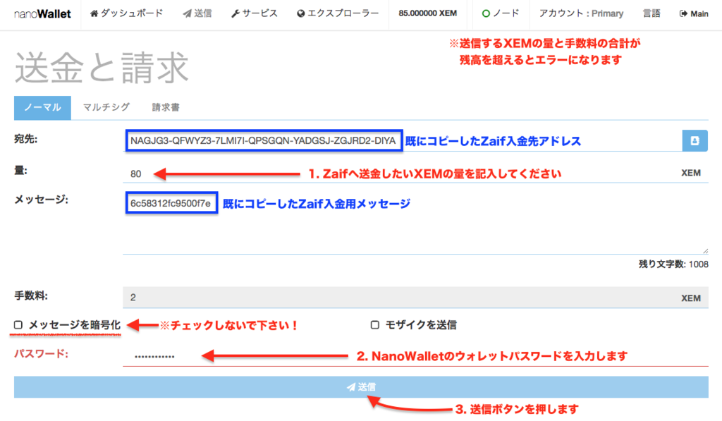This screenshot has height=421, width=722.
Task: Open the サービス menu item
Action: click(x=254, y=14)
